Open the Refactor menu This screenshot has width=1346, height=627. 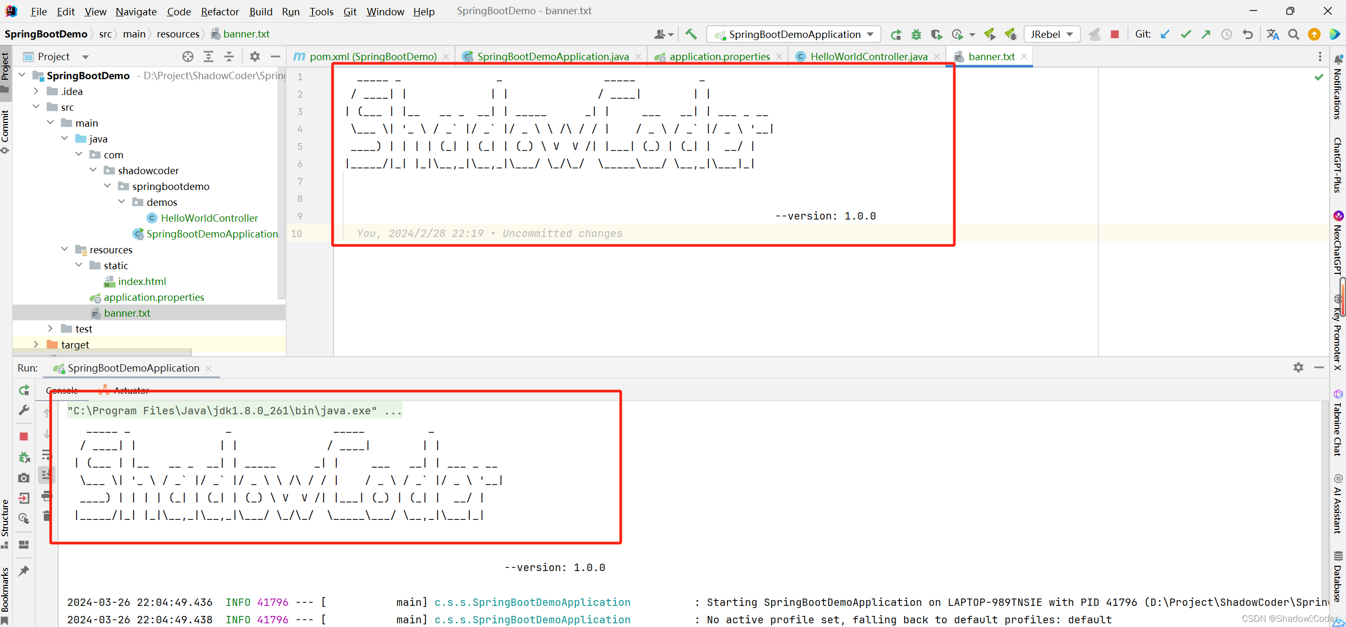[220, 11]
